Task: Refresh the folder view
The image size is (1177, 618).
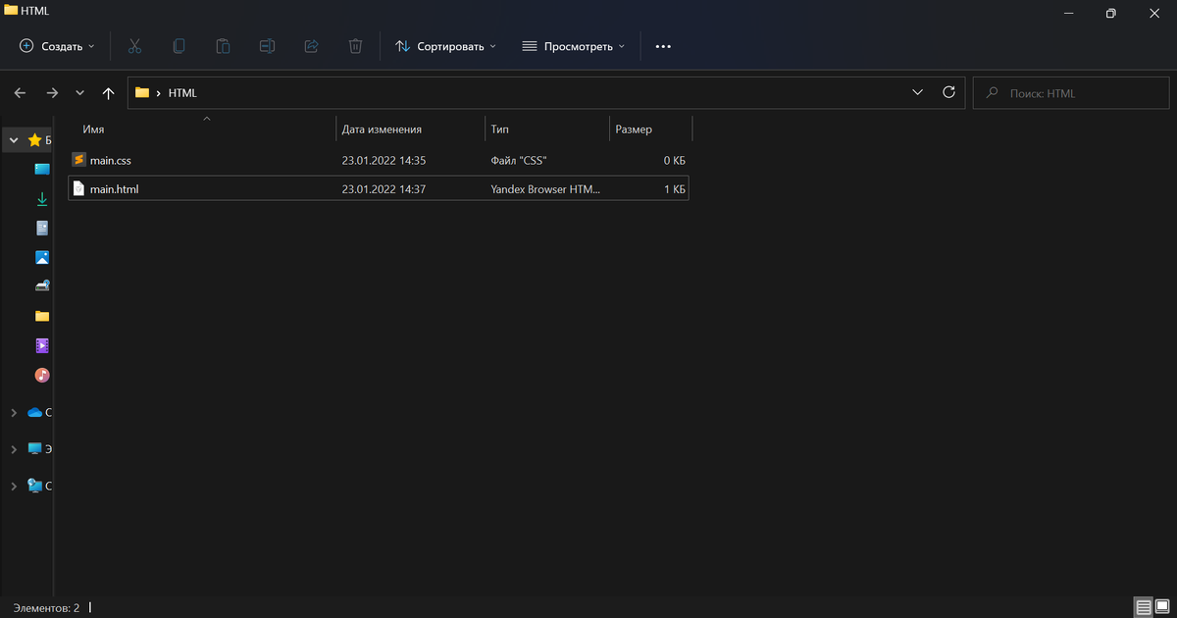Action: [x=948, y=92]
